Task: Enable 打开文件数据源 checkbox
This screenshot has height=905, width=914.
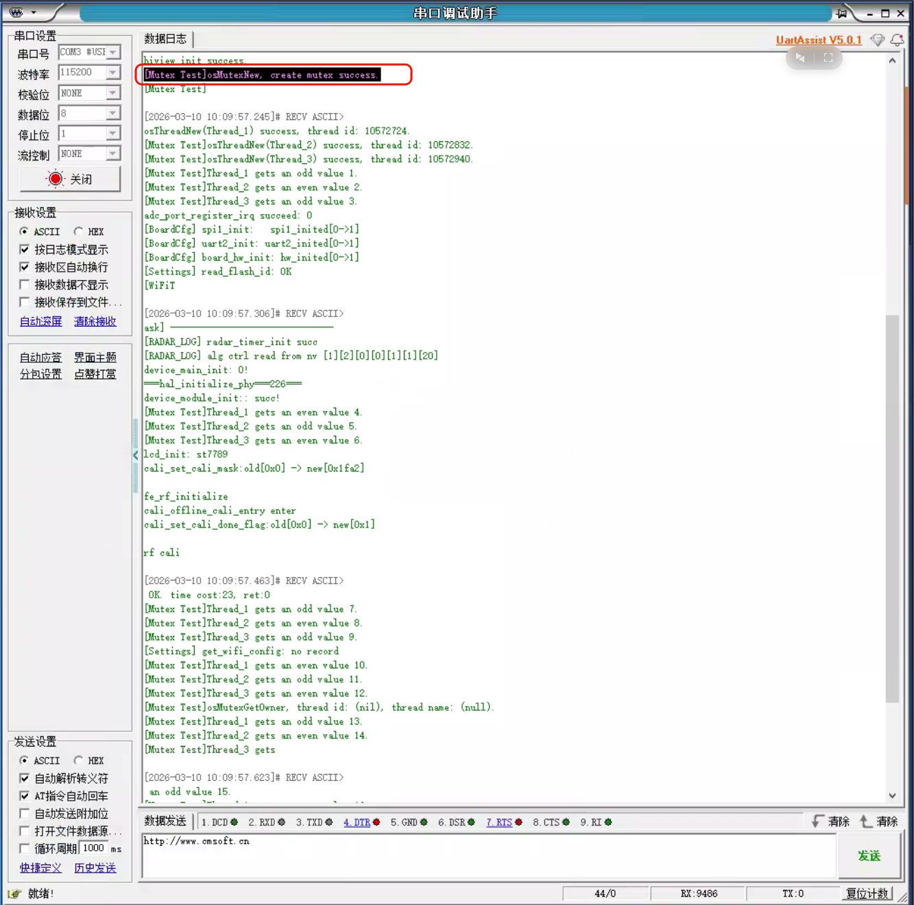Action: pos(25,831)
